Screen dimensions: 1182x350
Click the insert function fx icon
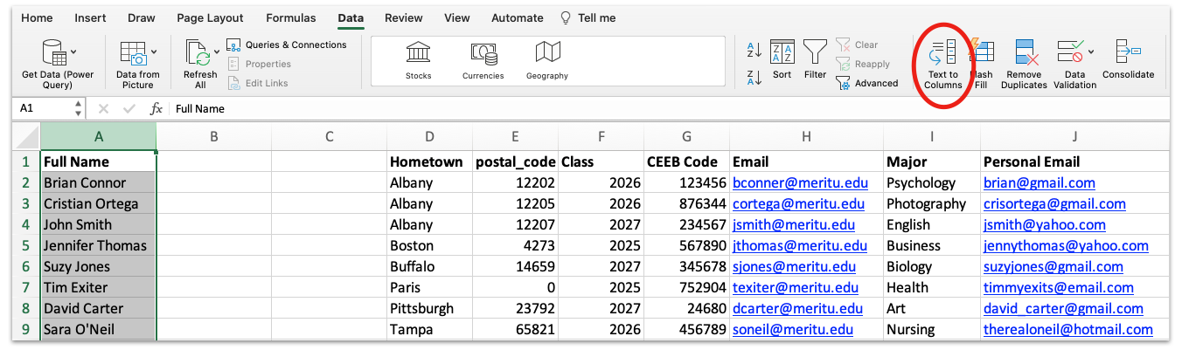[156, 109]
